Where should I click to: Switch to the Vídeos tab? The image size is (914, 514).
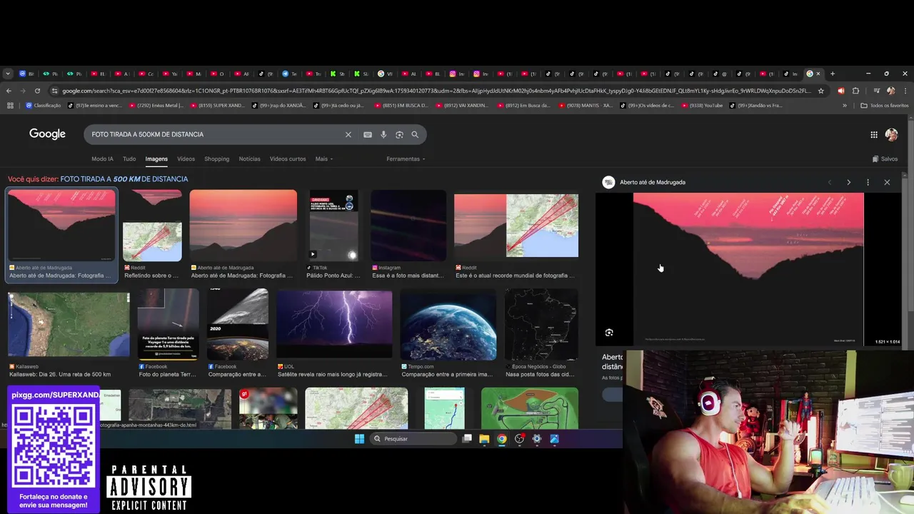186,158
